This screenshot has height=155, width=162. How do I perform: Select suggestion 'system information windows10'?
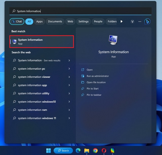coord(42,102)
